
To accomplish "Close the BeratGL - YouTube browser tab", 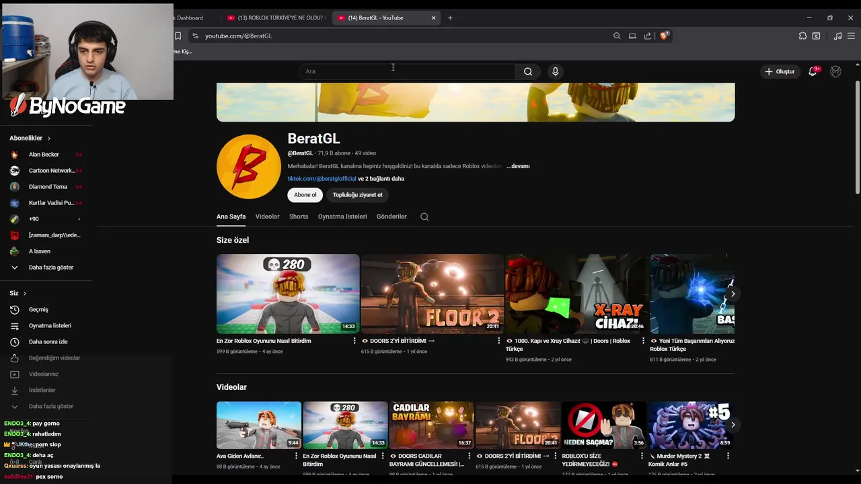I will [x=433, y=18].
